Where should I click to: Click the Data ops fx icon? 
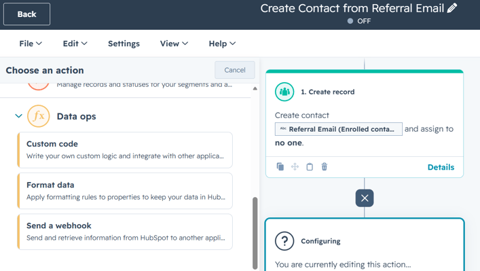pyautogui.click(x=38, y=116)
